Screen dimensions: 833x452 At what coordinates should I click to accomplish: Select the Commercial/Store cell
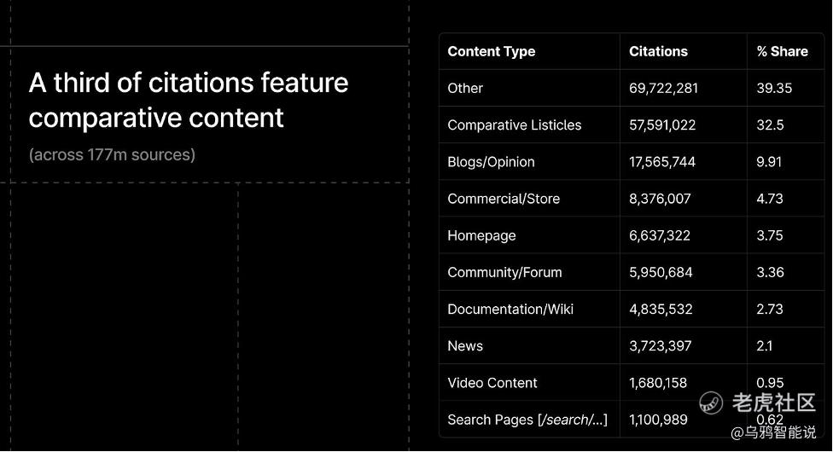click(504, 199)
